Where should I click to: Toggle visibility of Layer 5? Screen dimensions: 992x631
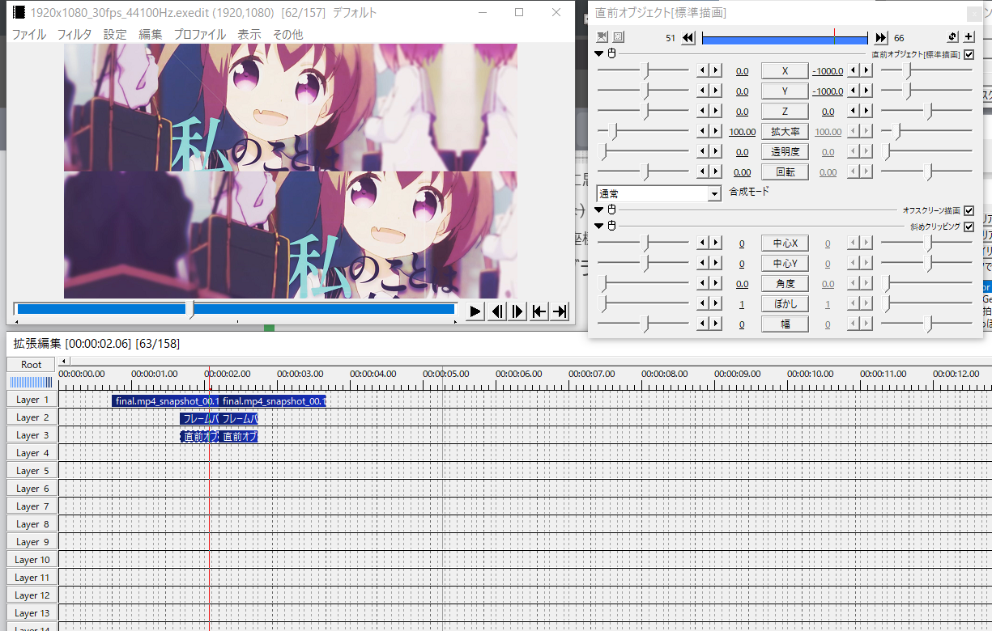[32, 471]
